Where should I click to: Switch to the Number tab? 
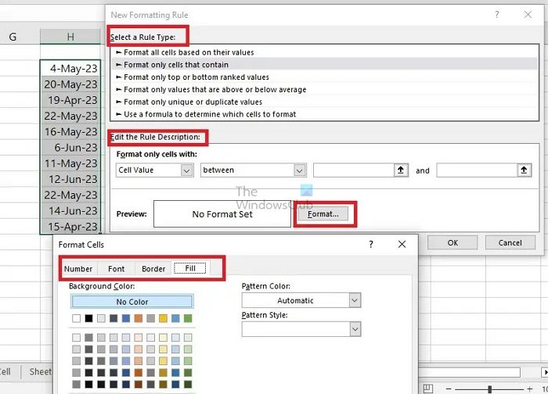tap(78, 269)
